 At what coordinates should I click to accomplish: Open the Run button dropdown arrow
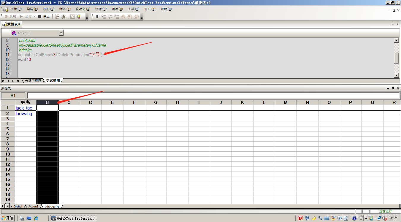(x=34, y=17)
